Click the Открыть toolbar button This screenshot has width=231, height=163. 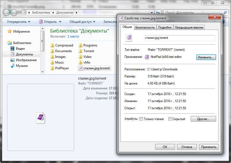48,22
